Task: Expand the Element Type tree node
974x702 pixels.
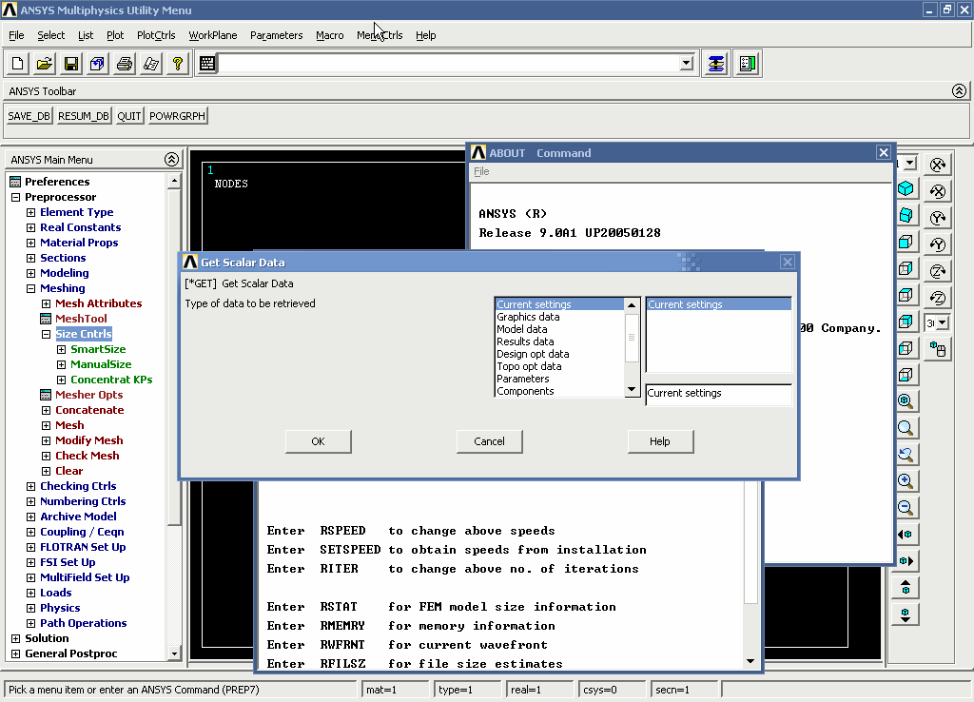Action: pos(30,212)
